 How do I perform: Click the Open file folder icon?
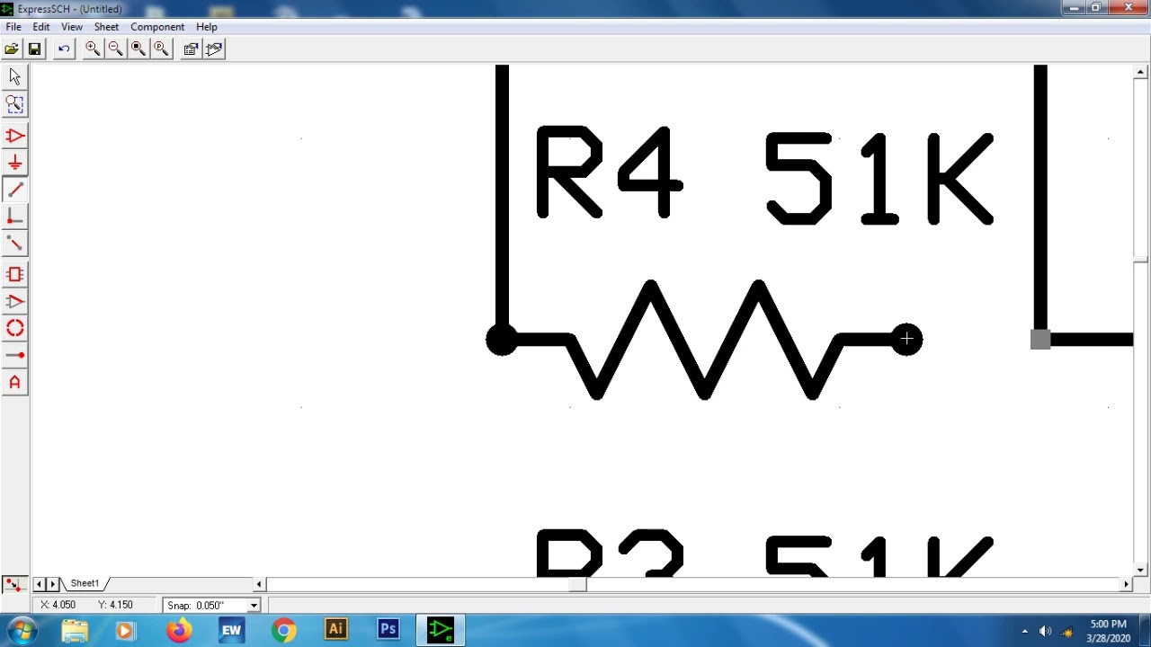[12, 49]
